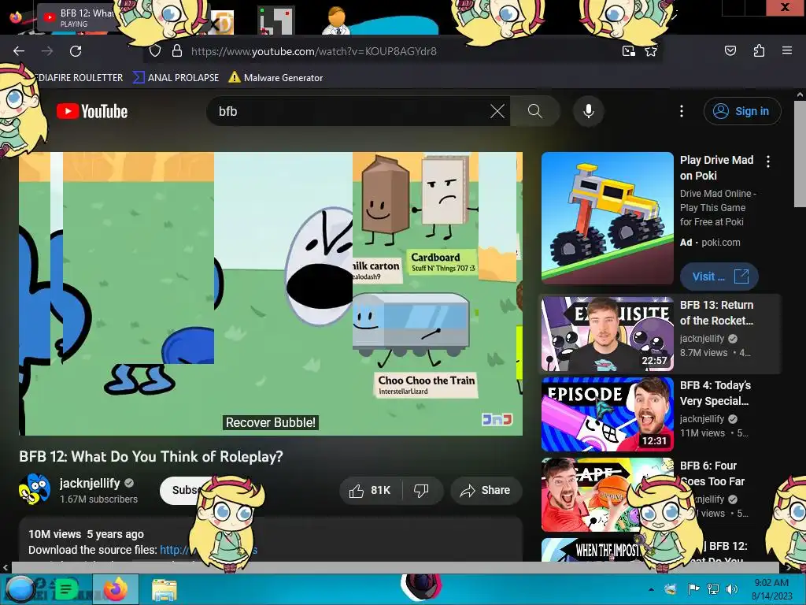Open the maze-icon tab in tab bar
806x605 pixels.
[x=276, y=20]
